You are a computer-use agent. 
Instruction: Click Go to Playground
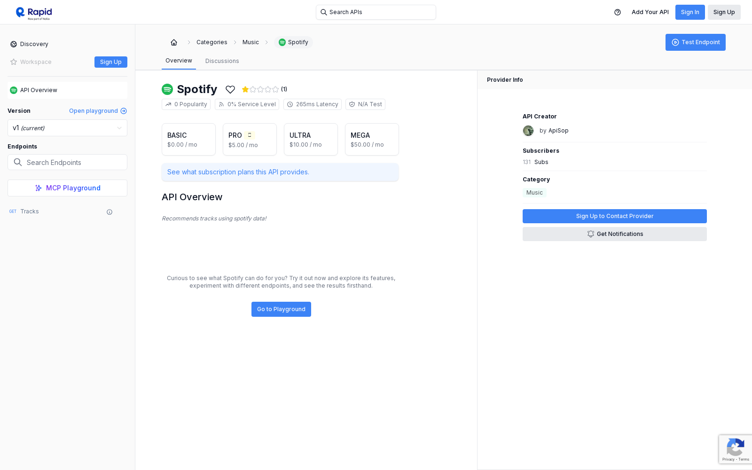[281, 309]
